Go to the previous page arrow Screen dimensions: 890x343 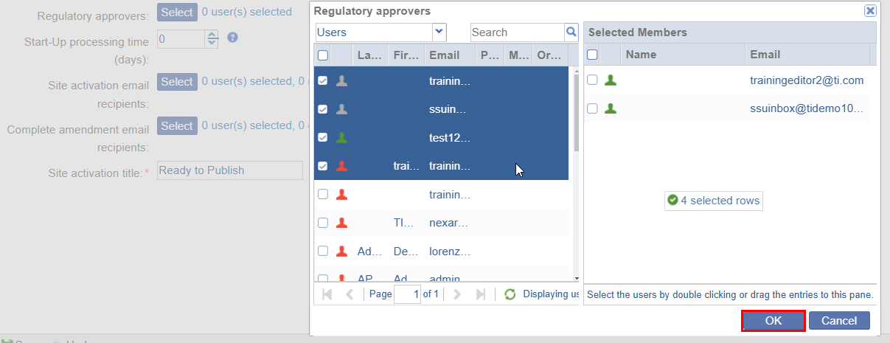(x=350, y=294)
